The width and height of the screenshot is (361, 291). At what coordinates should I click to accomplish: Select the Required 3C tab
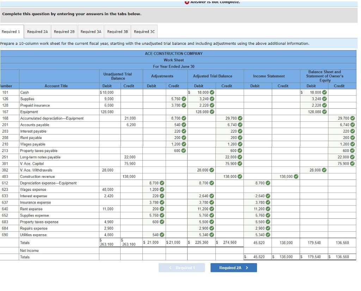[144, 31]
